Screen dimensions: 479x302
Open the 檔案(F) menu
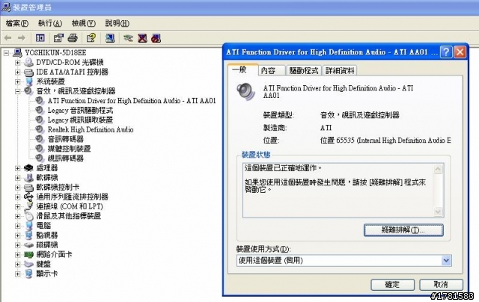[16, 23]
